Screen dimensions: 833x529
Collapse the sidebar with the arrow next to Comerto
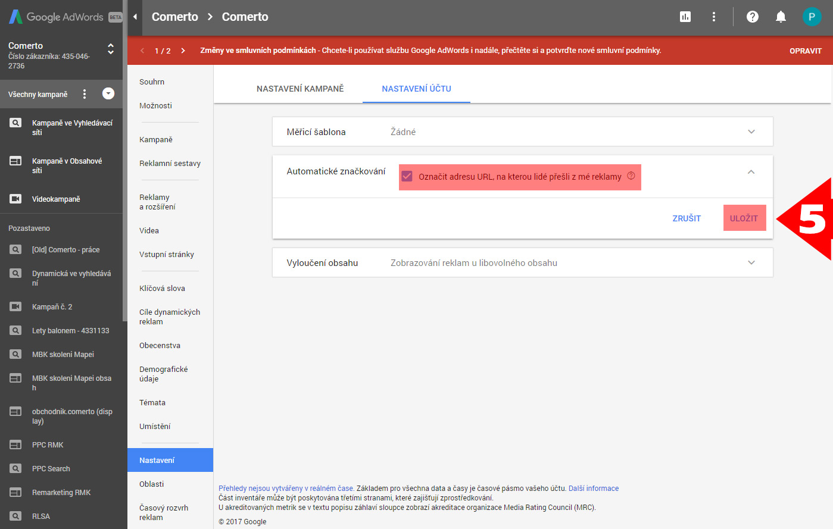[135, 17]
